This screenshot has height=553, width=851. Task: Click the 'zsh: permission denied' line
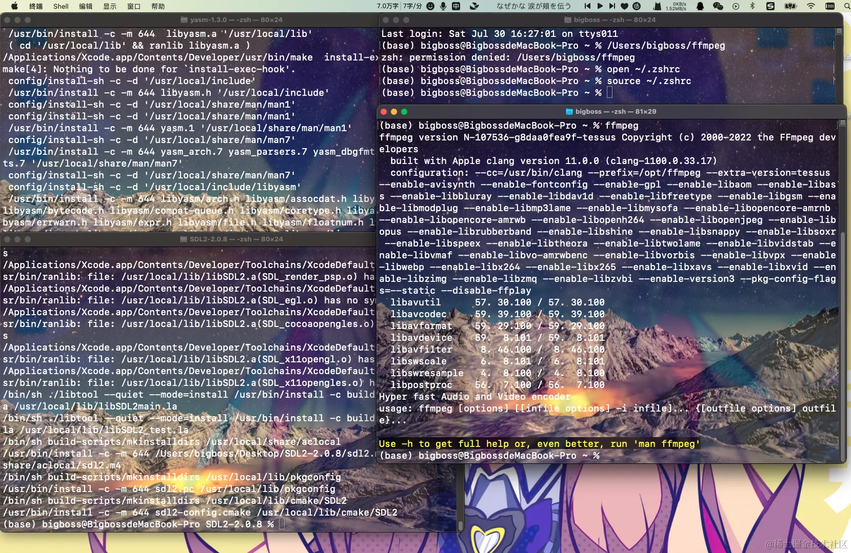[508, 57]
